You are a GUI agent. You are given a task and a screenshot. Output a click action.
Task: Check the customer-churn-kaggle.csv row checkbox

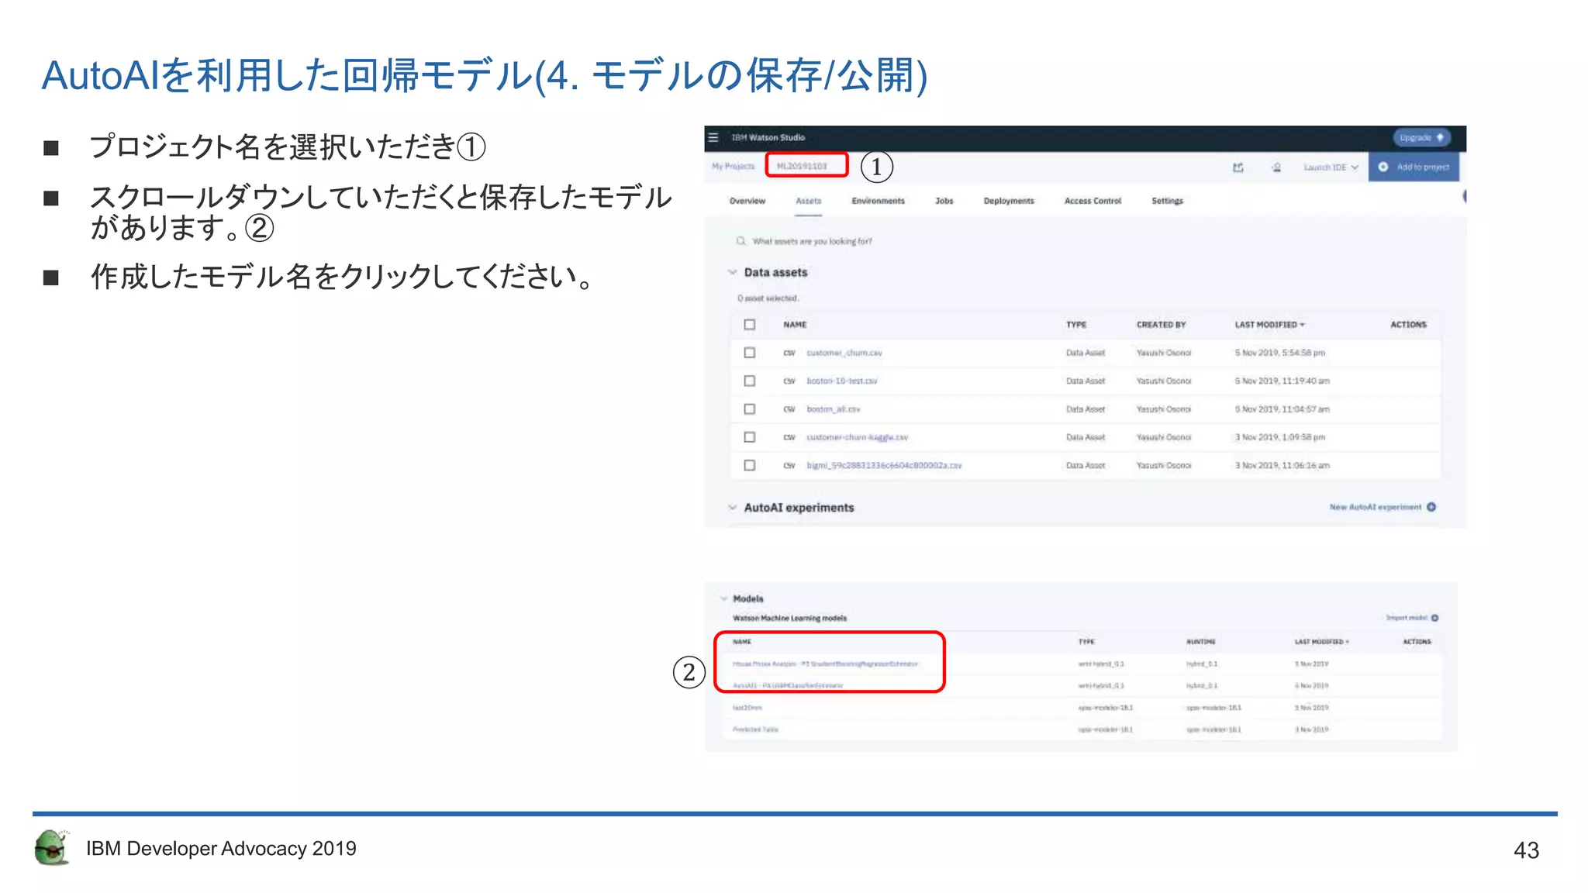pyautogui.click(x=749, y=437)
